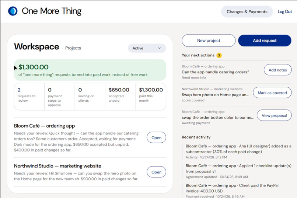The height and width of the screenshot is (198, 297).
Task: Click the $650.00 accepted, unpaid stat
Action: pyautogui.click(x=120, y=97)
